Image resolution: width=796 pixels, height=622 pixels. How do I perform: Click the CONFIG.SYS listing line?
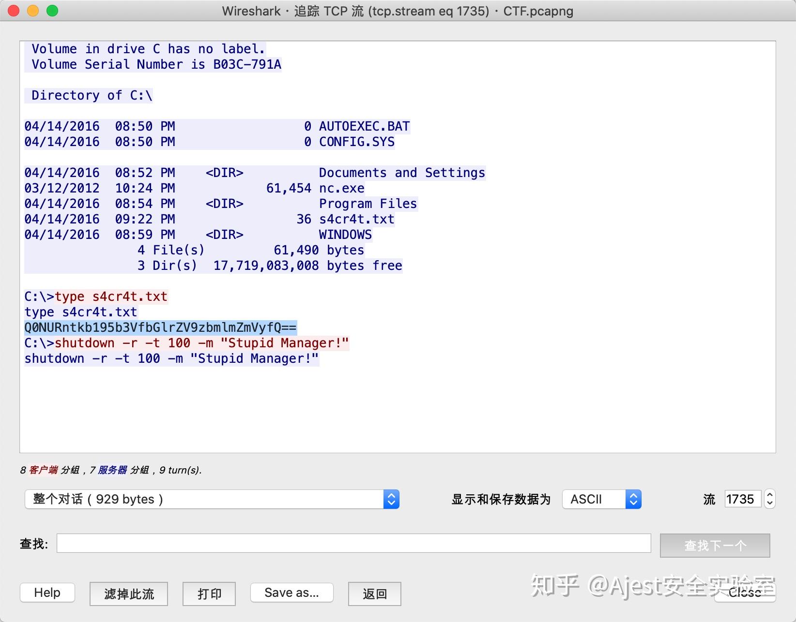click(x=210, y=142)
